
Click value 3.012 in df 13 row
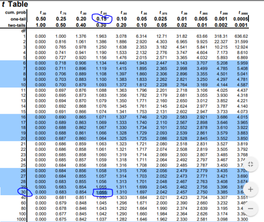(x=202, y=101)
